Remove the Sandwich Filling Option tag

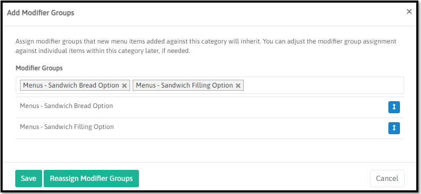coord(238,85)
